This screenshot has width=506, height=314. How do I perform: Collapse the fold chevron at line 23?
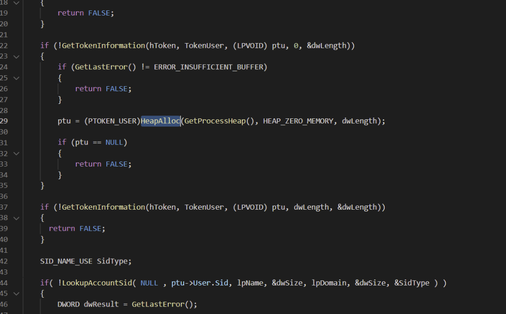pos(16,57)
